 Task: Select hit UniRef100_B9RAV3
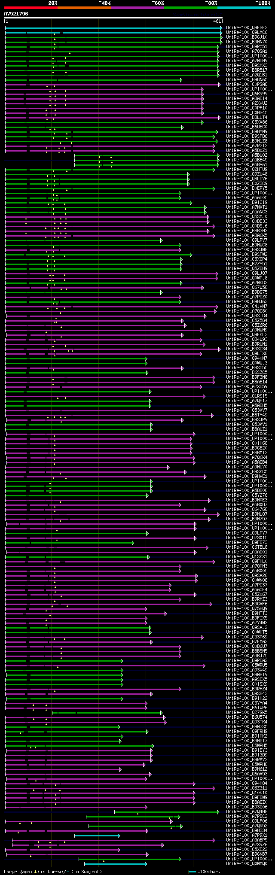click(247, 760)
